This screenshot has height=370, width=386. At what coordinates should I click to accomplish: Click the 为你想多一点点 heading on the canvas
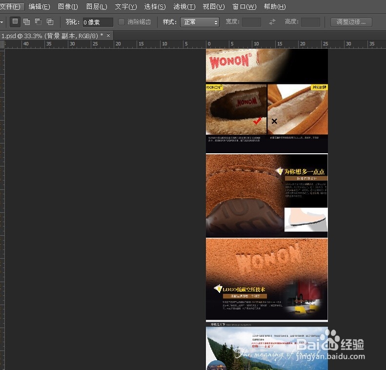[305, 171]
